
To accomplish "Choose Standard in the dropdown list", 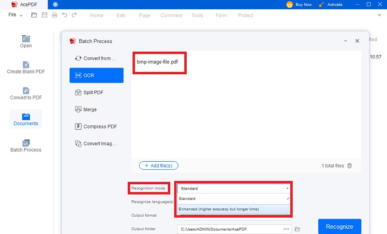I will [234, 199].
